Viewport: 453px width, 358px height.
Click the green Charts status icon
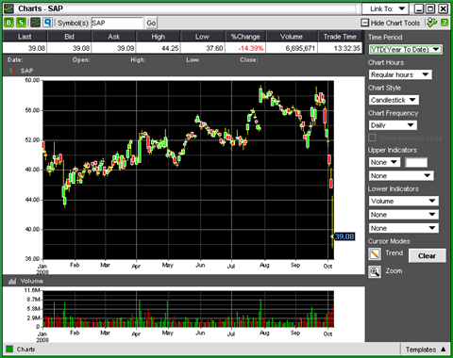click(9, 350)
